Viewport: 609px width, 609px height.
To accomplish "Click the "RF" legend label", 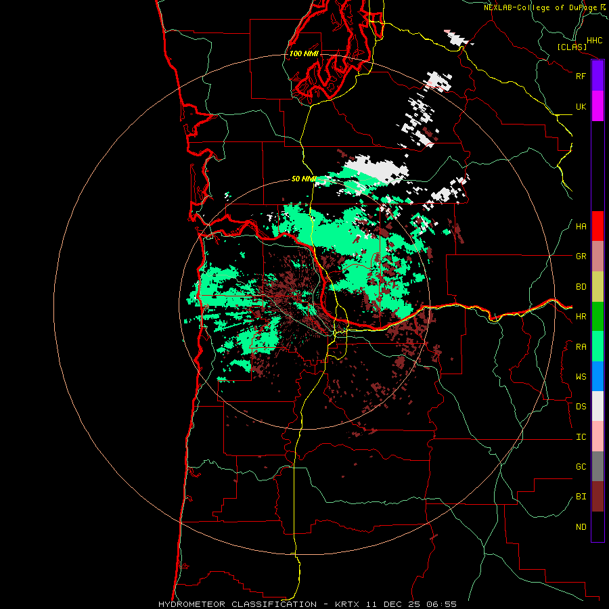I will coord(581,76).
